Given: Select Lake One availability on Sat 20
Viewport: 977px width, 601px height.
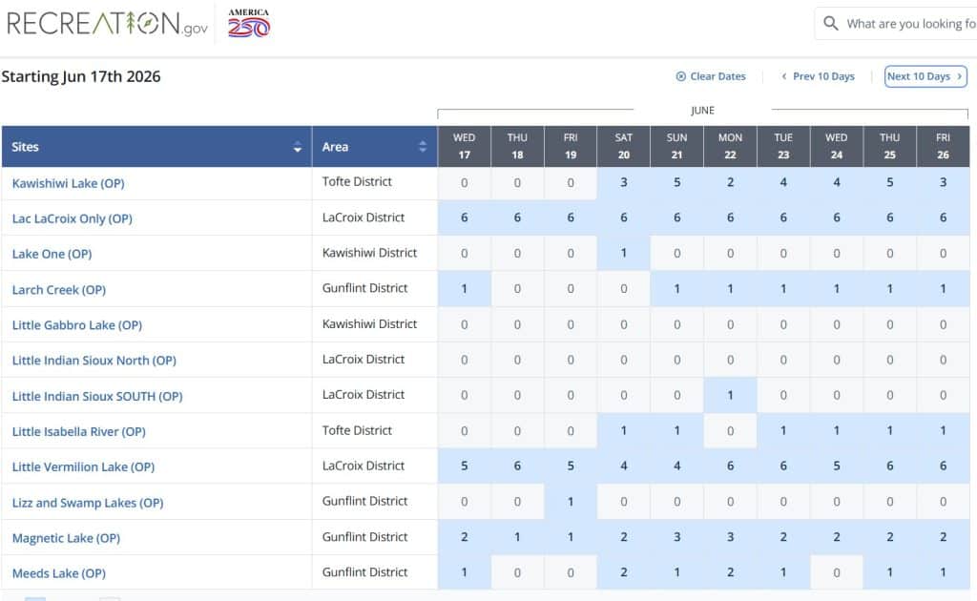Looking at the screenshot, I should [x=624, y=254].
